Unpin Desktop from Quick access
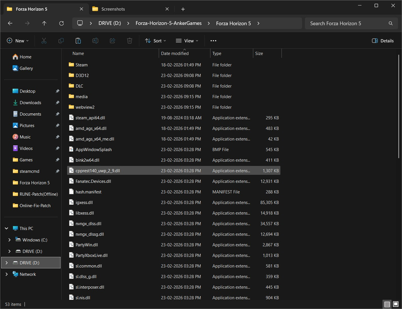Viewport: 402px width, 309px height. (57, 91)
